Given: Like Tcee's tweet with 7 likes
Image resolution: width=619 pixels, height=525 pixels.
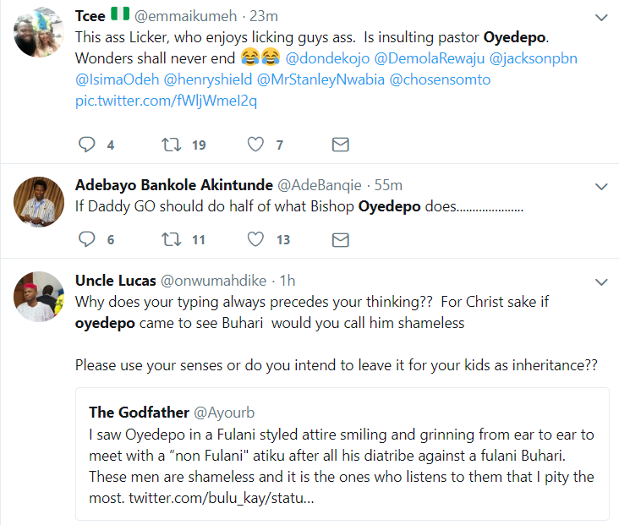Looking at the screenshot, I should (255, 145).
